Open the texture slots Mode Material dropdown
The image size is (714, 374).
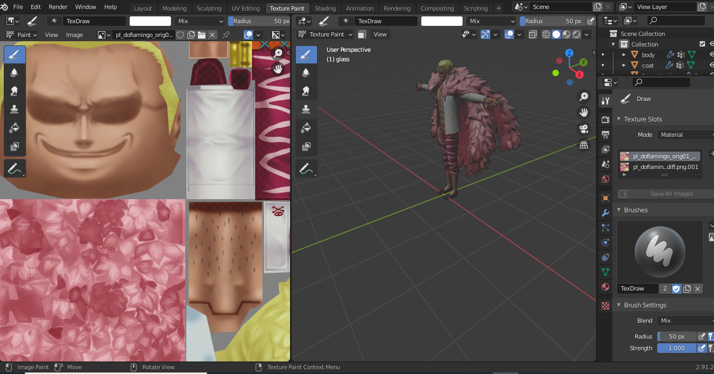coord(685,135)
